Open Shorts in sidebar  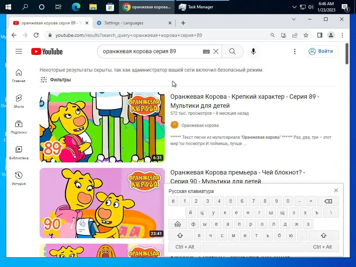(19, 102)
